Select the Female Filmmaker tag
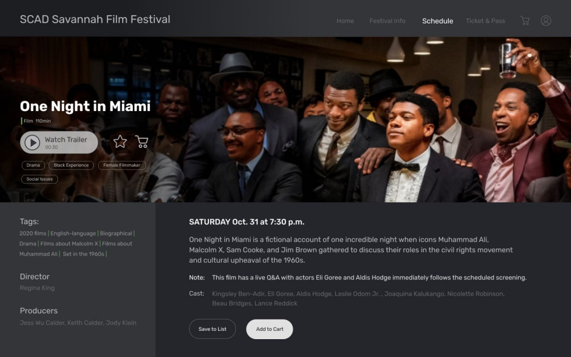 click(x=122, y=165)
